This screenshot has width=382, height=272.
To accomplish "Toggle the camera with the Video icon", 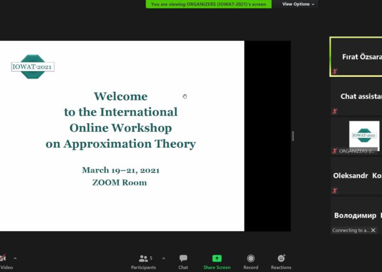I will (x=4, y=261).
